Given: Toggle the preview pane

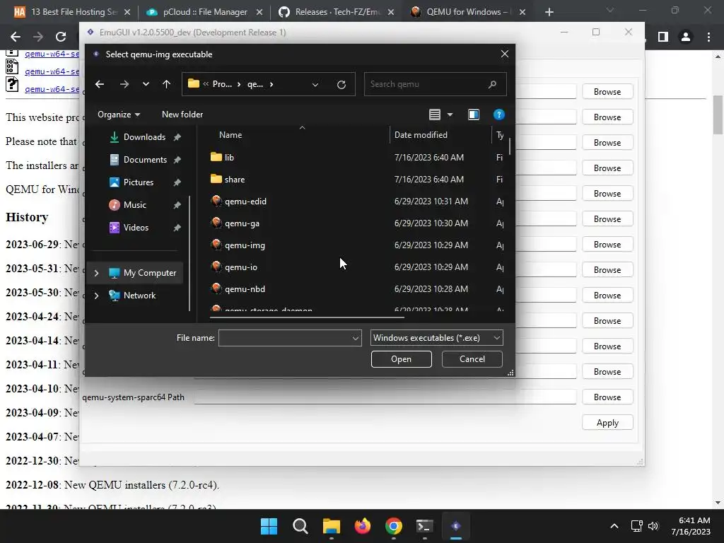Looking at the screenshot, I should [474, 115].
